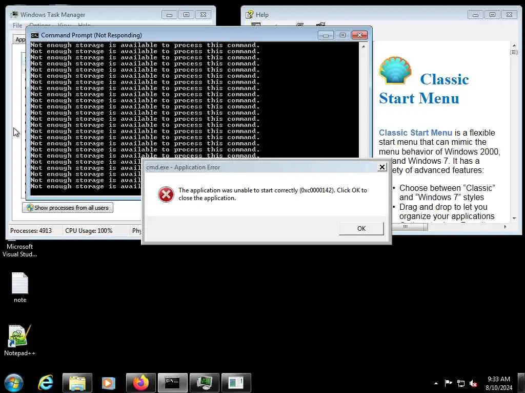This screenshot has width=525, height=393.
Task: Click the Help window horizontal scrollbar thumb
Action: pos(409,227)
